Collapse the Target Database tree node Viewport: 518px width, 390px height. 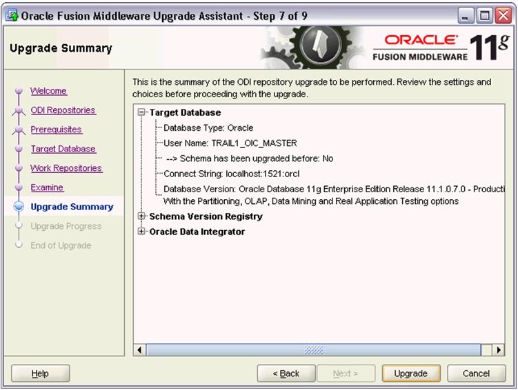141,112
